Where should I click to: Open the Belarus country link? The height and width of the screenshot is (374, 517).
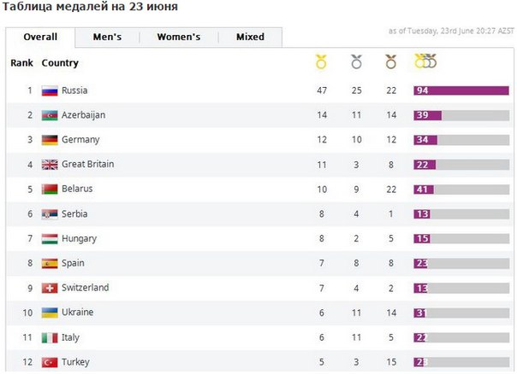point(77,189)
